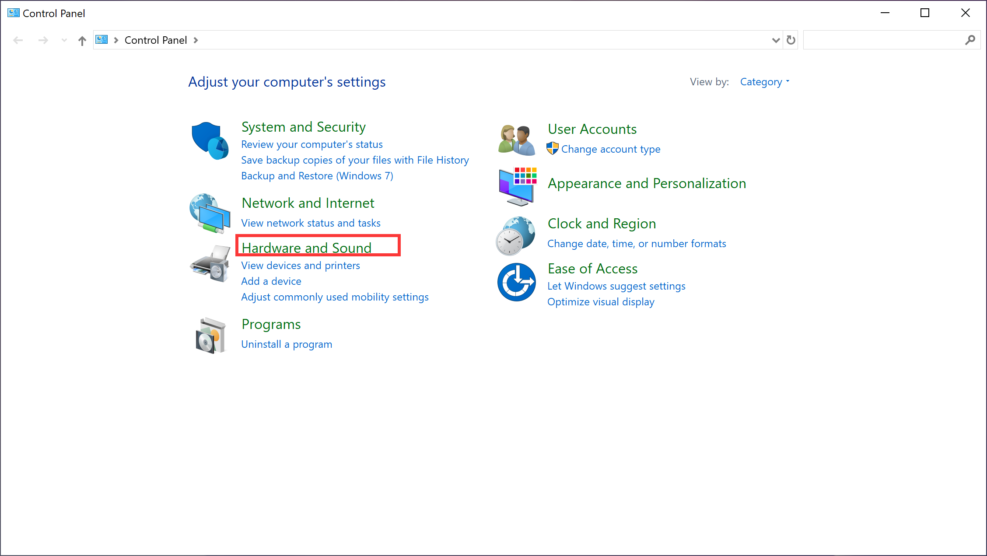Open User Accounts settings
This screenshot has width=987, height=556.
[x=592, y=129]
